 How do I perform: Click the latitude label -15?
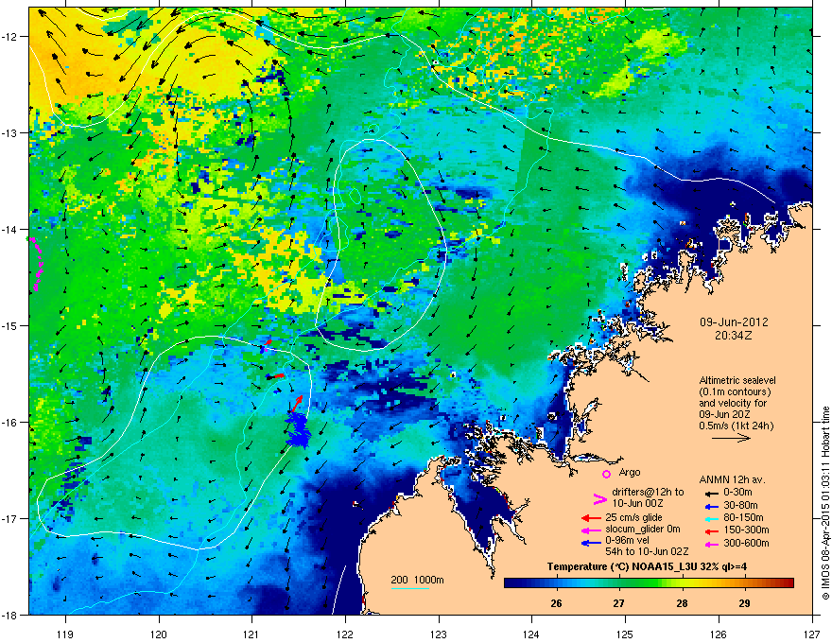point(10,325)
